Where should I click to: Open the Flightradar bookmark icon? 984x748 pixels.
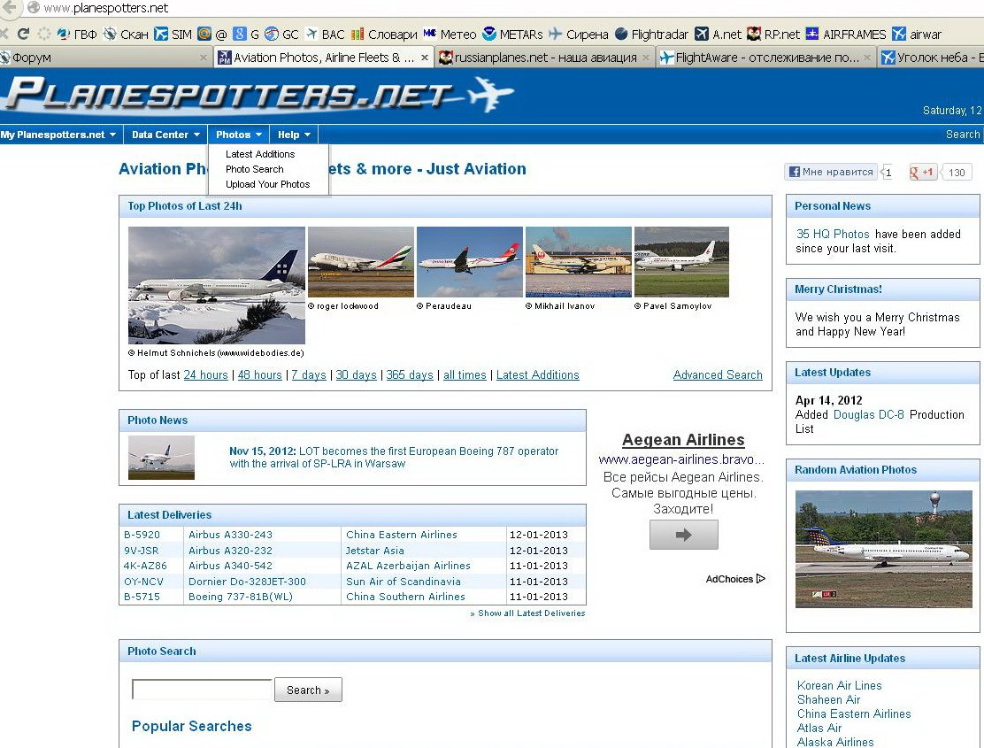620,34
